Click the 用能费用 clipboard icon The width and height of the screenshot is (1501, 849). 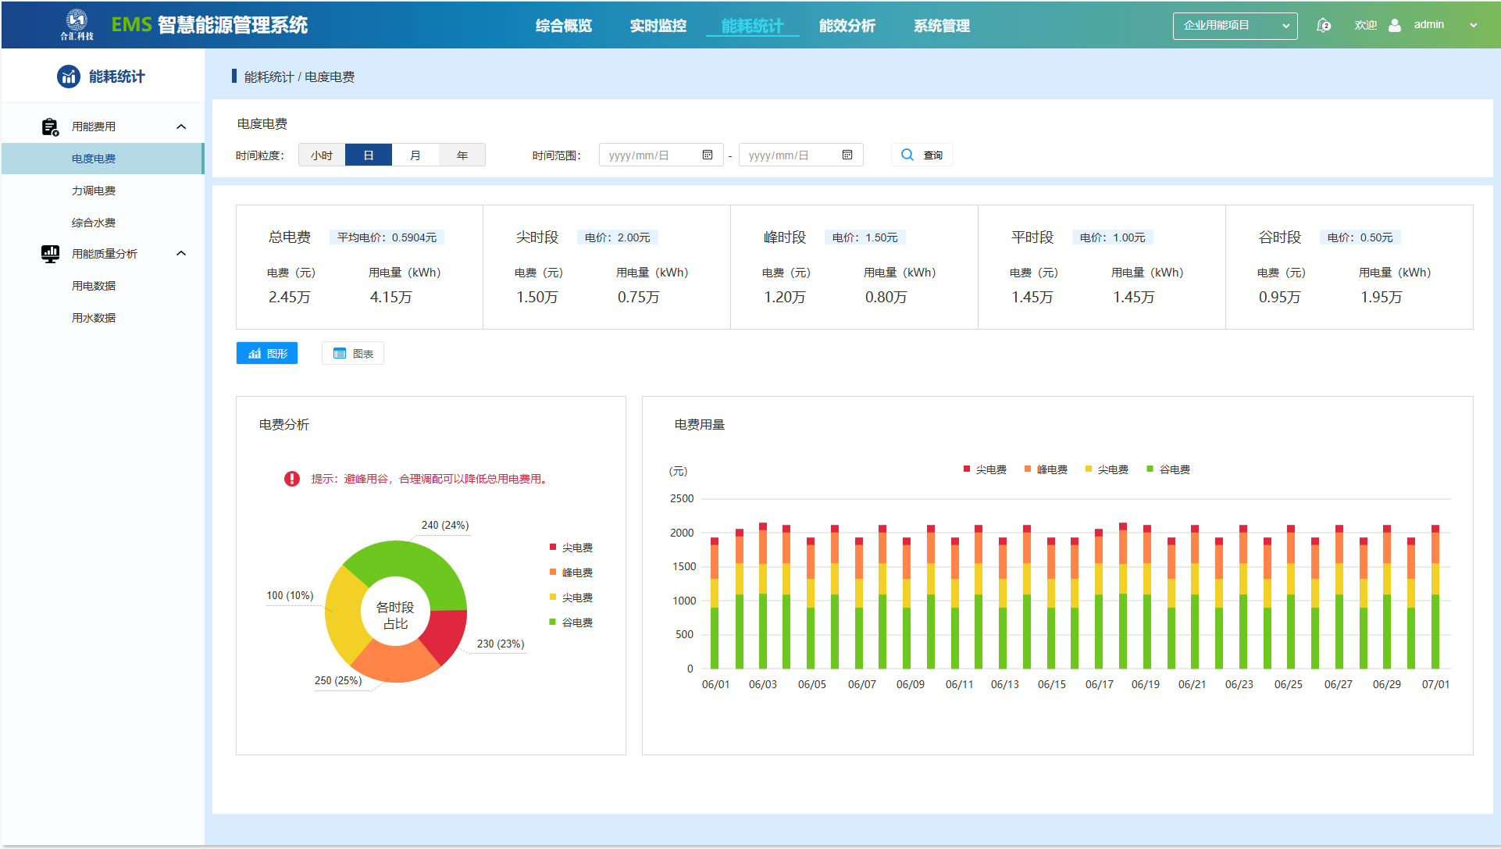(50, 127)
